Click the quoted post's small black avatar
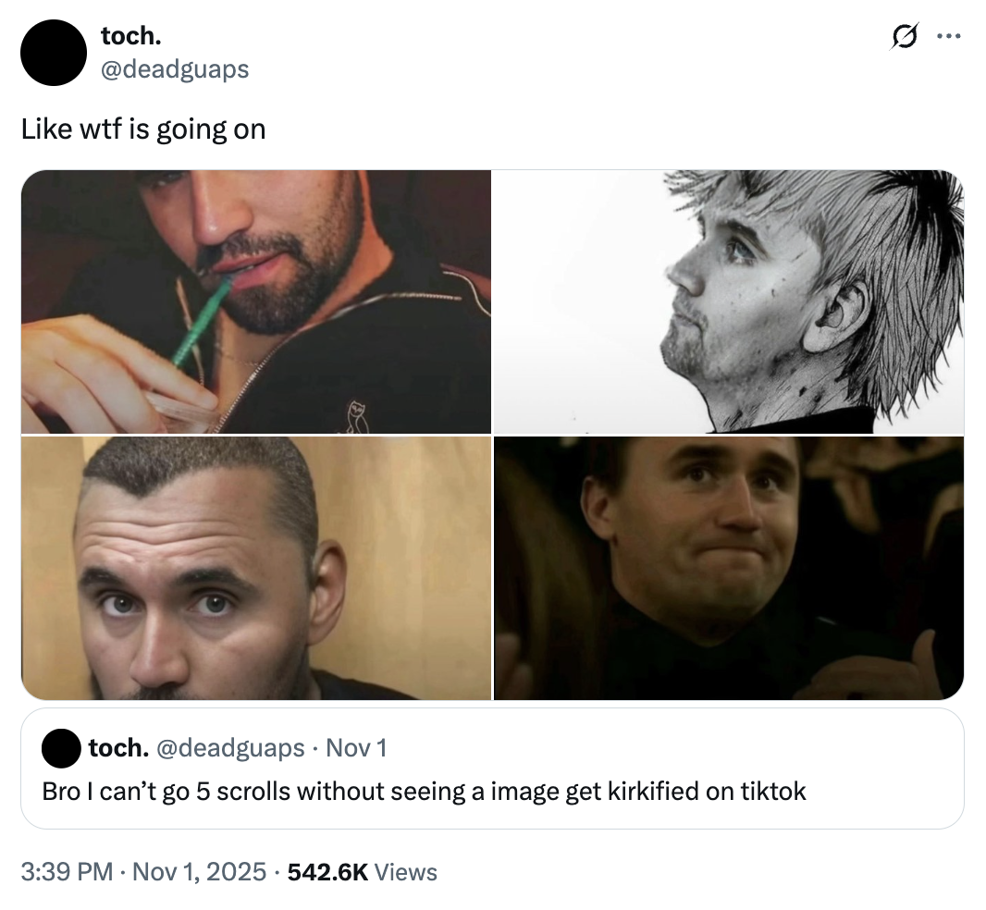Viewport: 986px width, 910px height. pyautogui.click(x=61, y=748)
